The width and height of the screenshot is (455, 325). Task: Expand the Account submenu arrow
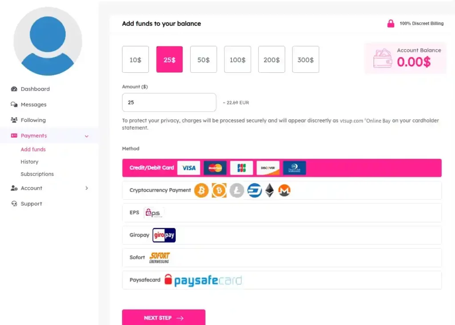[x=87, y=188]
